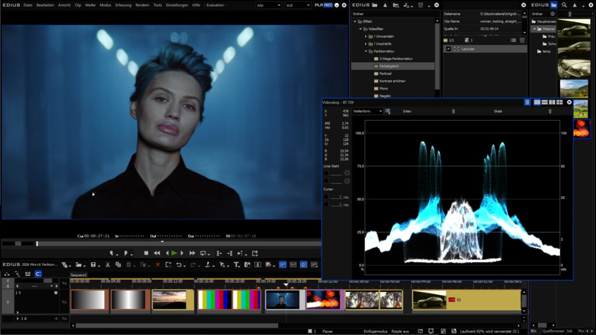This screenshot has width=596, height=335.
Task: Click the Stop playback button
Action: tap(146, 253)
